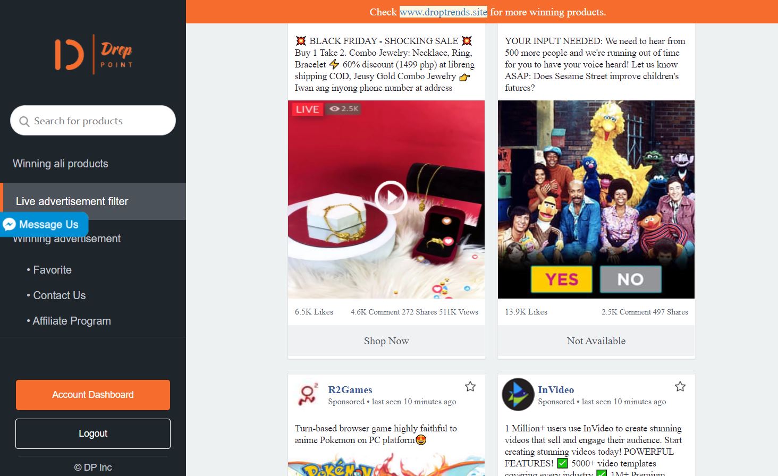Click the Account Dashboard button
Image resolution: width=778 pixels, height=476 pixels.
pyautogui.click(x=93, y=395)
